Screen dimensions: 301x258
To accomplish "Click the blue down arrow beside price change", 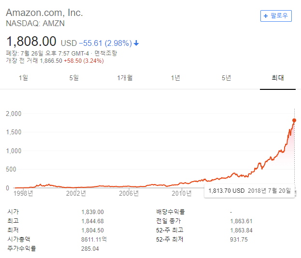I will tap(136, 43).
